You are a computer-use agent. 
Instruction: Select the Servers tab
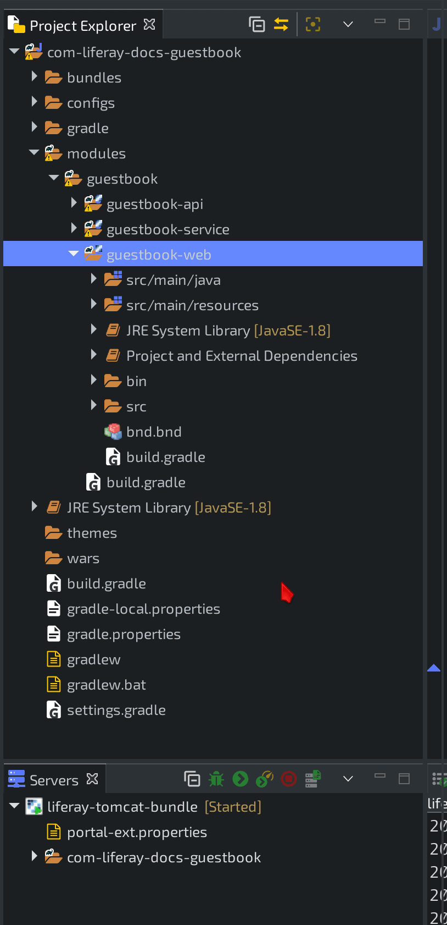[x=54, y=780]
